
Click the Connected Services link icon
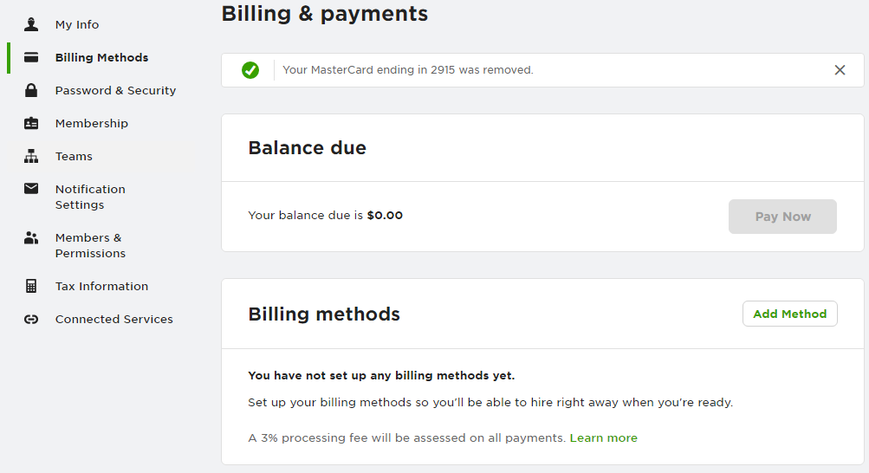pyautogui.click(x=31, y=319)
